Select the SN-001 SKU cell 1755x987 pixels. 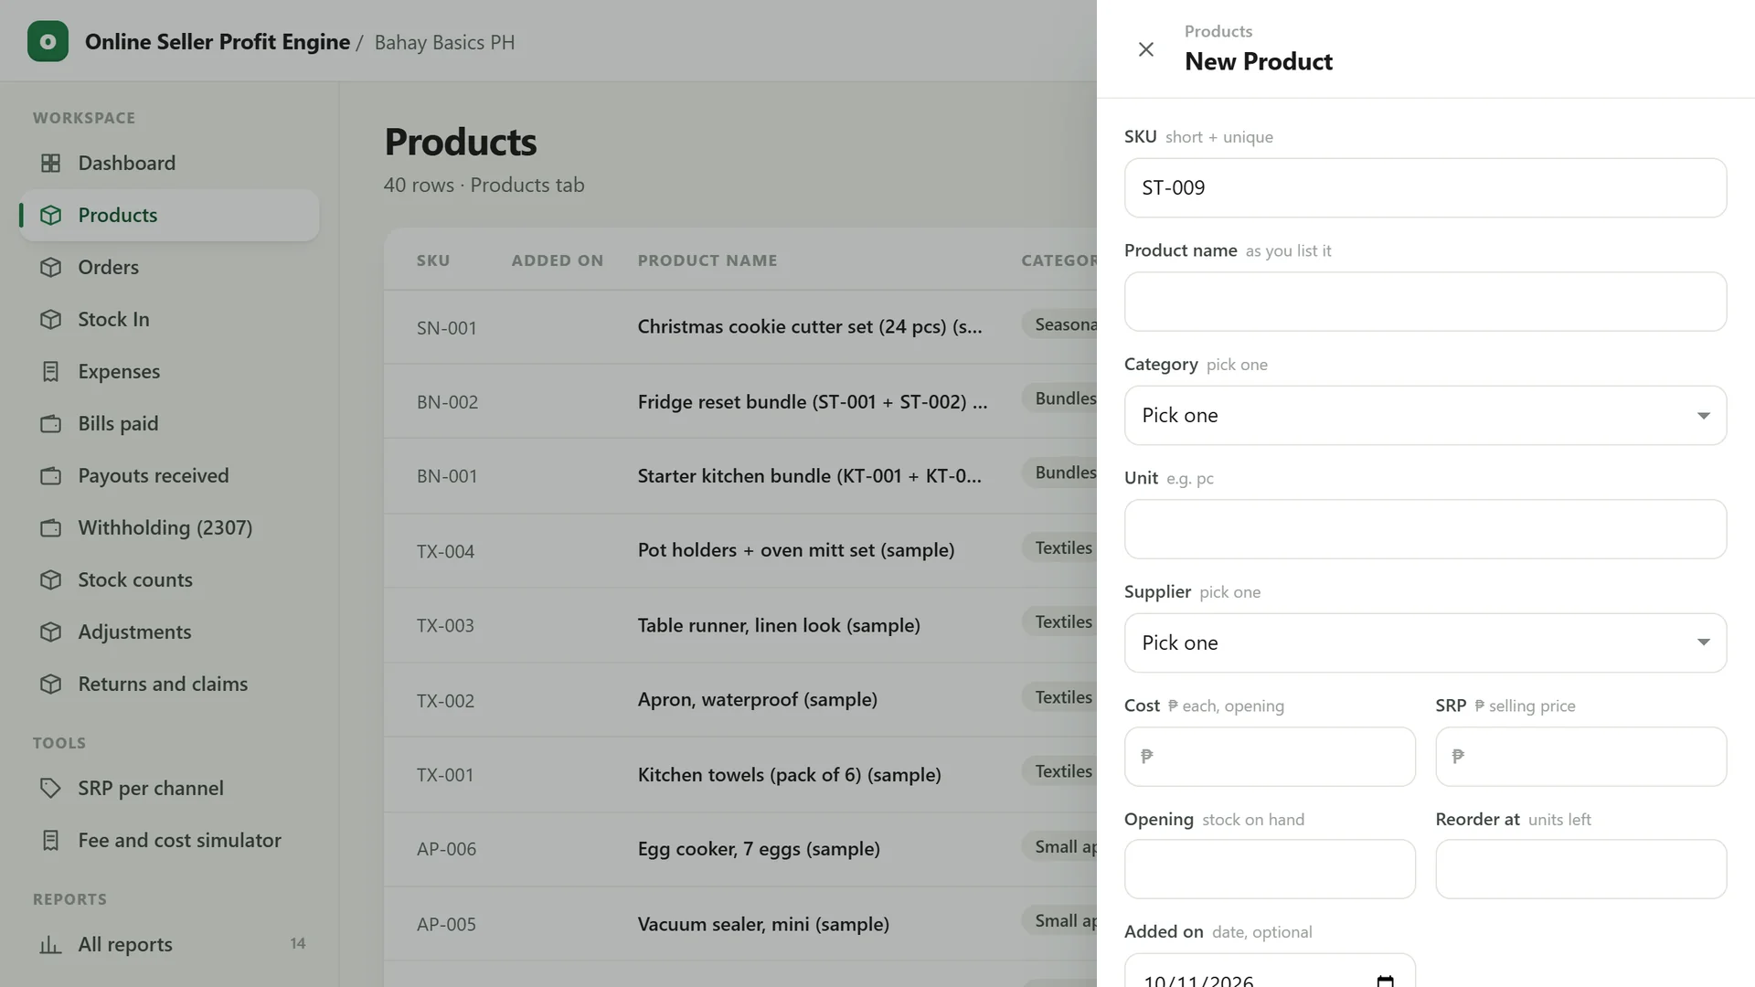tap(446, 328)
